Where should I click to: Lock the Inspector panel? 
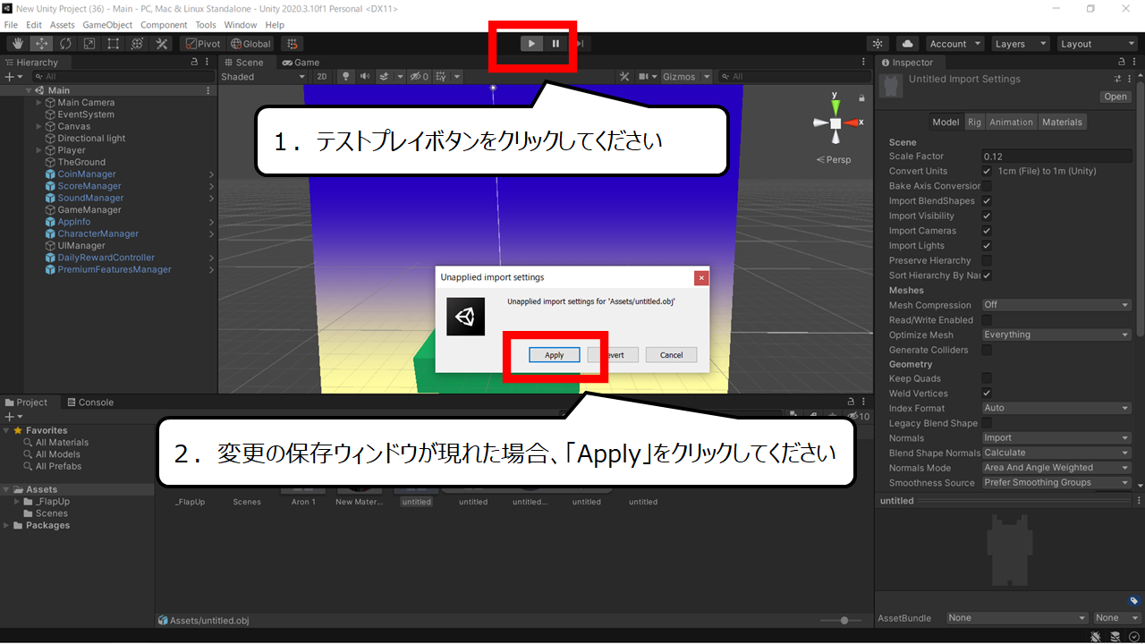pyautogui.click(x=1120, y=63)
